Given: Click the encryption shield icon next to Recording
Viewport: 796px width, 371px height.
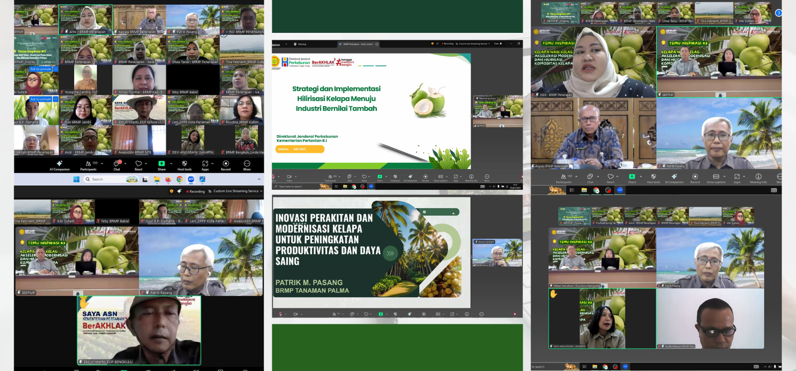Looking at the screenshot, I should point(171,191).
